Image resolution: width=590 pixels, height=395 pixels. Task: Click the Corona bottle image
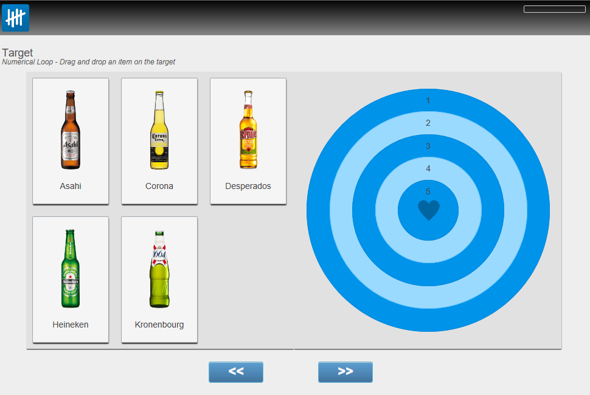159,129
